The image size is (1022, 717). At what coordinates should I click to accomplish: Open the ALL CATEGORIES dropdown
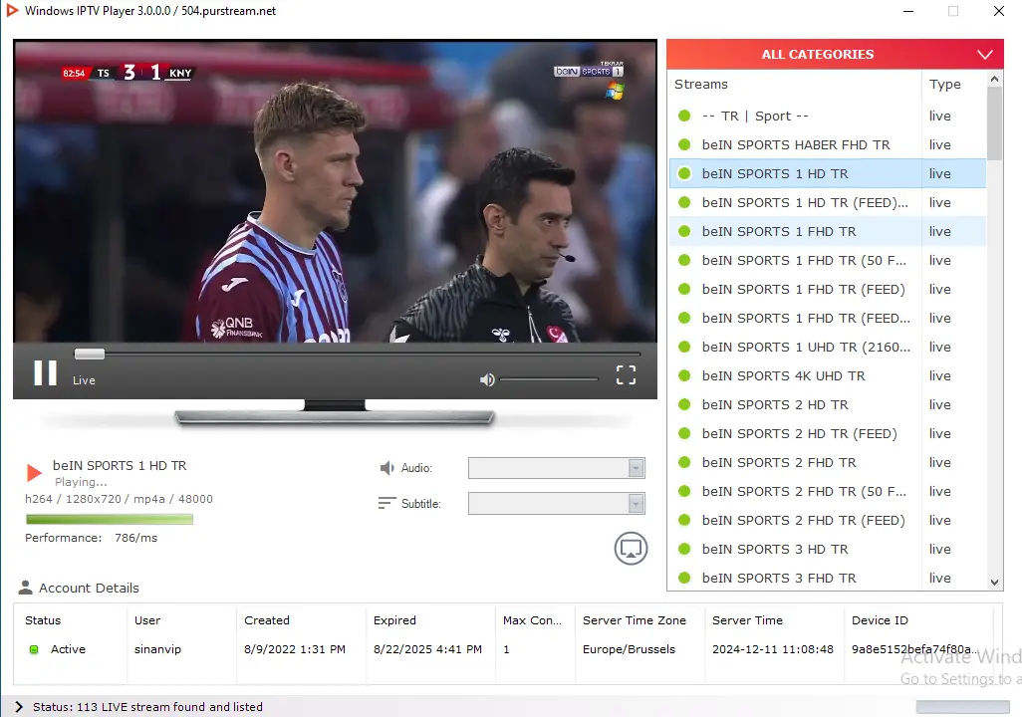tap(835, 54)
